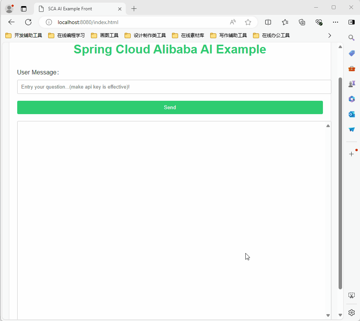Toggle the sidebar visibility

(352, 22)
